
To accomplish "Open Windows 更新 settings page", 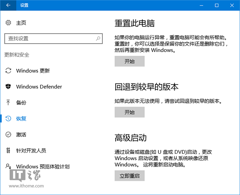I will point(33,71).
